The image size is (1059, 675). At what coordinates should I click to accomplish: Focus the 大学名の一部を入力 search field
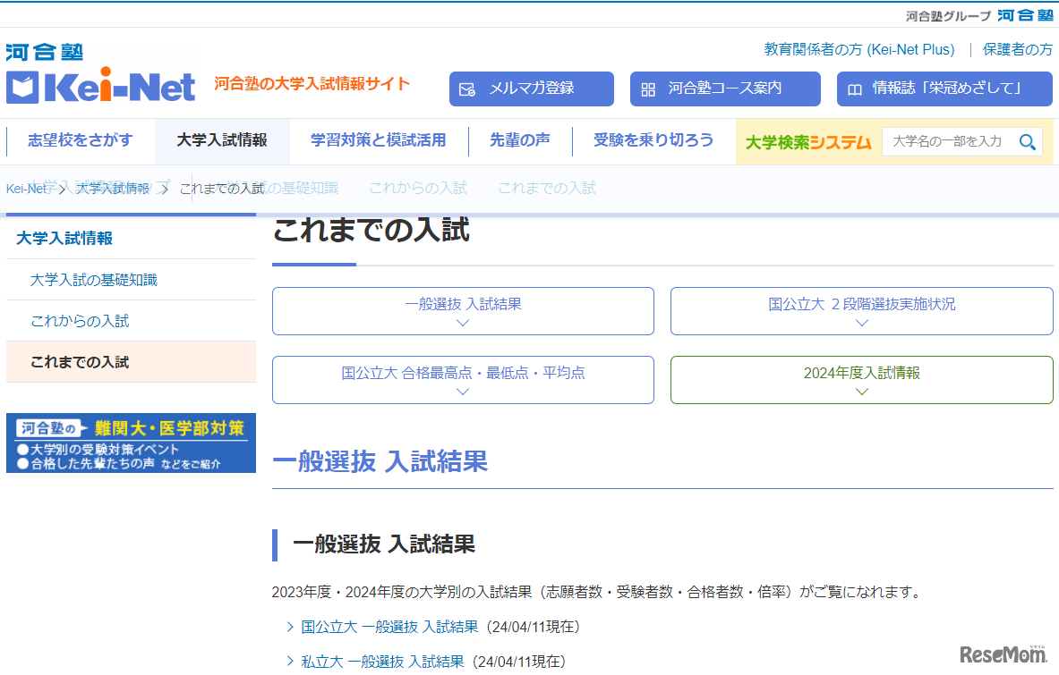[x=947, y=142]
